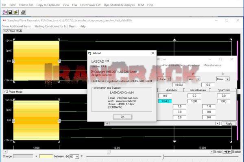
Task: Close the About dialog with X
Action: click(x=153, y=53)
